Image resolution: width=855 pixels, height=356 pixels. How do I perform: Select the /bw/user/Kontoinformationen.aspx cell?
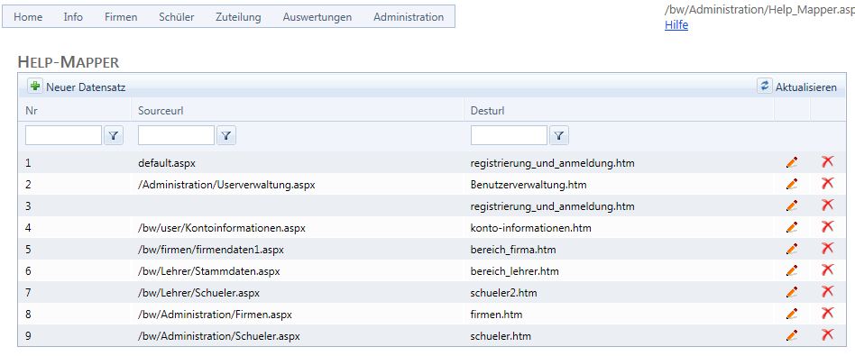pos(221,228)
